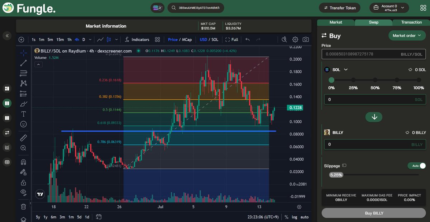Click the Transfer Token button

[x=340, y=8]
